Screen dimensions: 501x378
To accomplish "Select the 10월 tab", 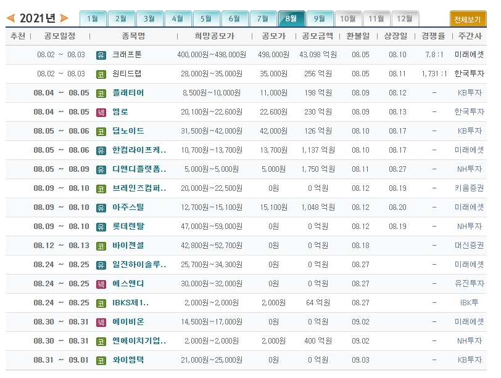I will (348, 18).
